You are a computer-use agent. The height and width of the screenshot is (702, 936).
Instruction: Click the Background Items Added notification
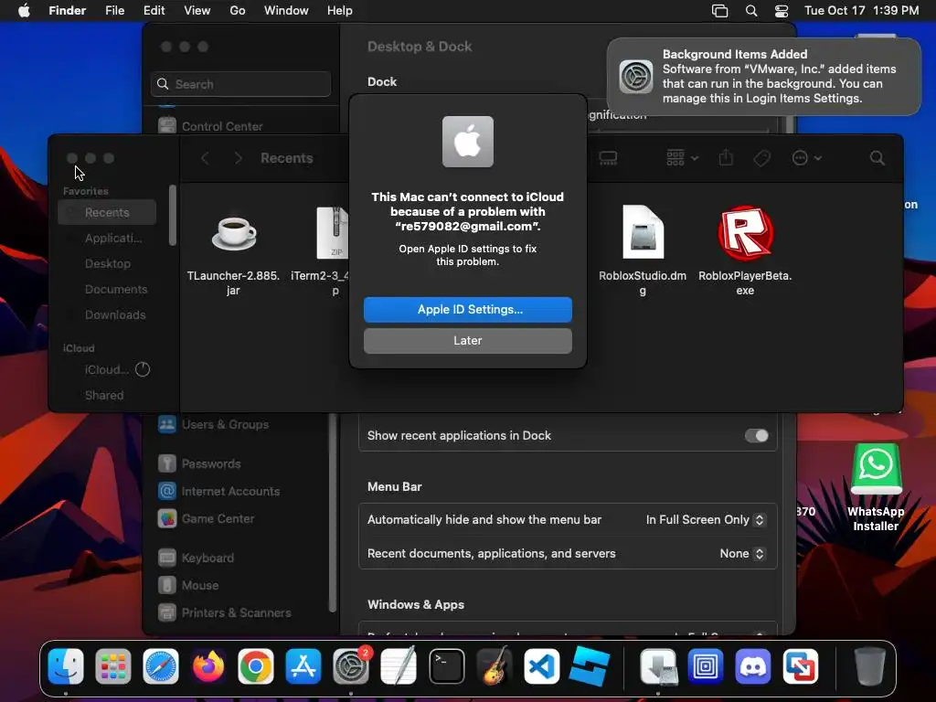point(763,77)
